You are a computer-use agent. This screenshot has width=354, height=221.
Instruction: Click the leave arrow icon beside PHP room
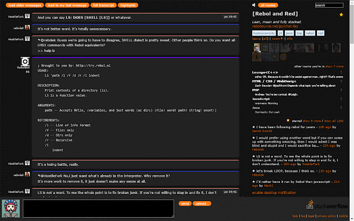tap(341, 90)
